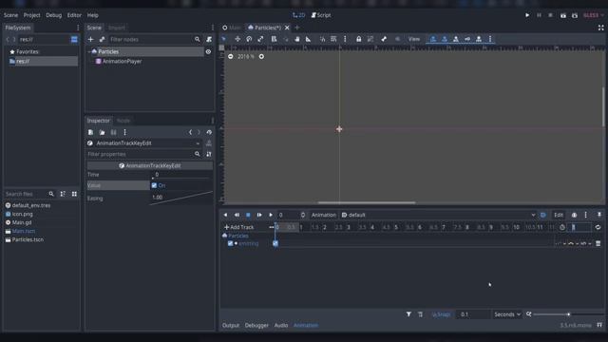Open the Debug menu
Screen dimensions: 608x342
point(53,15)
